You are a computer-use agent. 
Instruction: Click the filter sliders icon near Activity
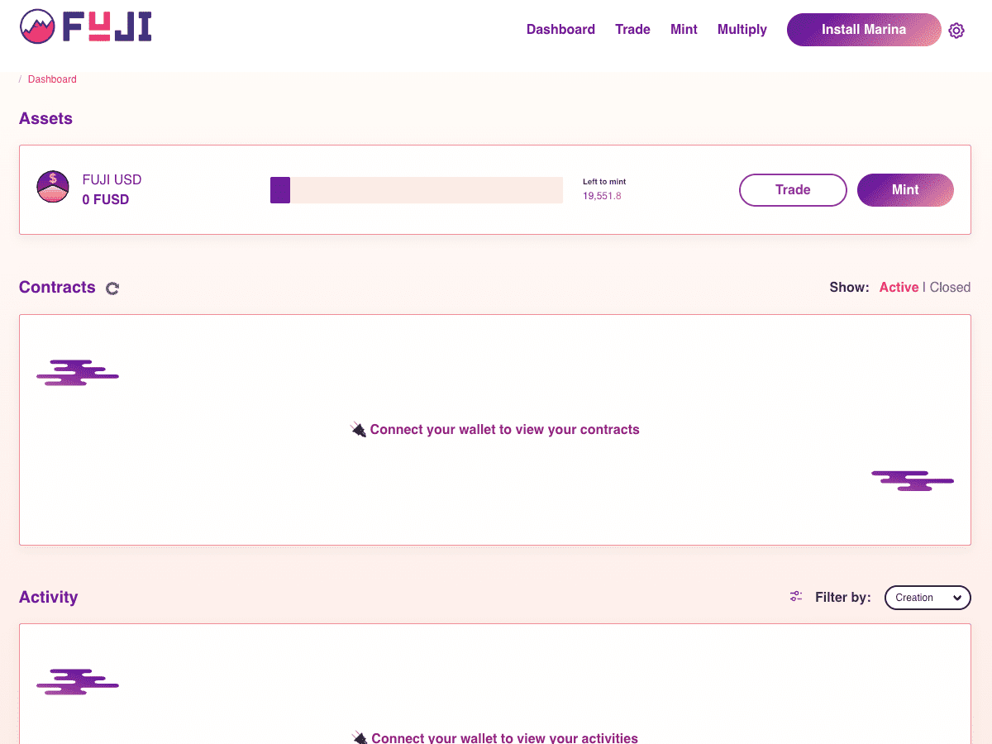(796, 597)
